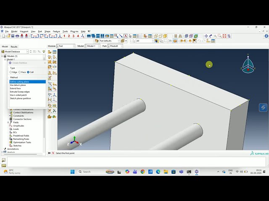Select the Cell partition type
The width and height of the screenshot is (269, 201).
coord(28,72)
